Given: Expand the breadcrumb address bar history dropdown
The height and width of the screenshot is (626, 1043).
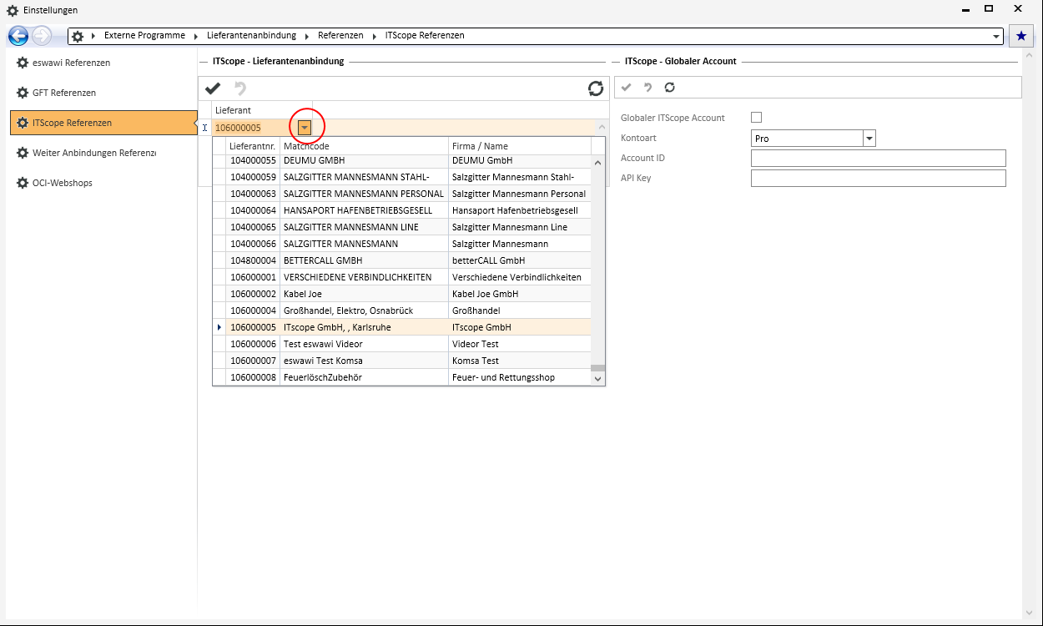Looking at the screenshot, I should [x=996, y=37].
